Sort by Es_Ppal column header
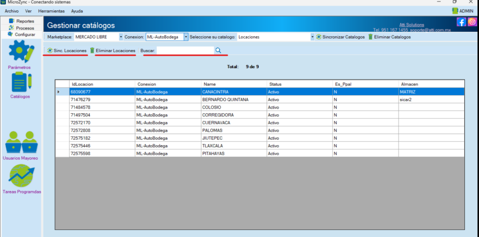Viewport: 479px width, 237px height. [x=365, y=84]
